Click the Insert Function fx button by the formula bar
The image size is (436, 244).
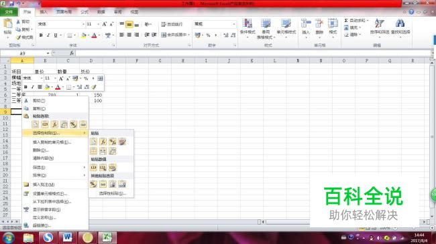pos(72,53)
